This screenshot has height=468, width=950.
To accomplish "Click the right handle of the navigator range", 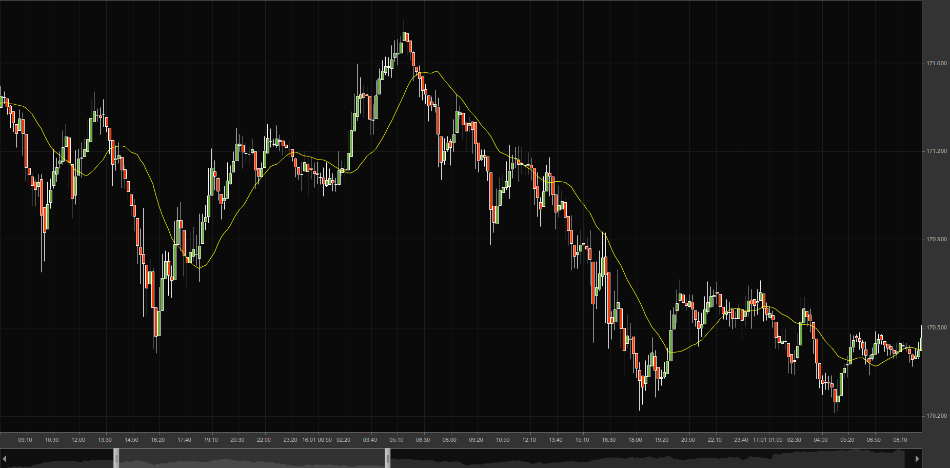I will tap(388, 458).
